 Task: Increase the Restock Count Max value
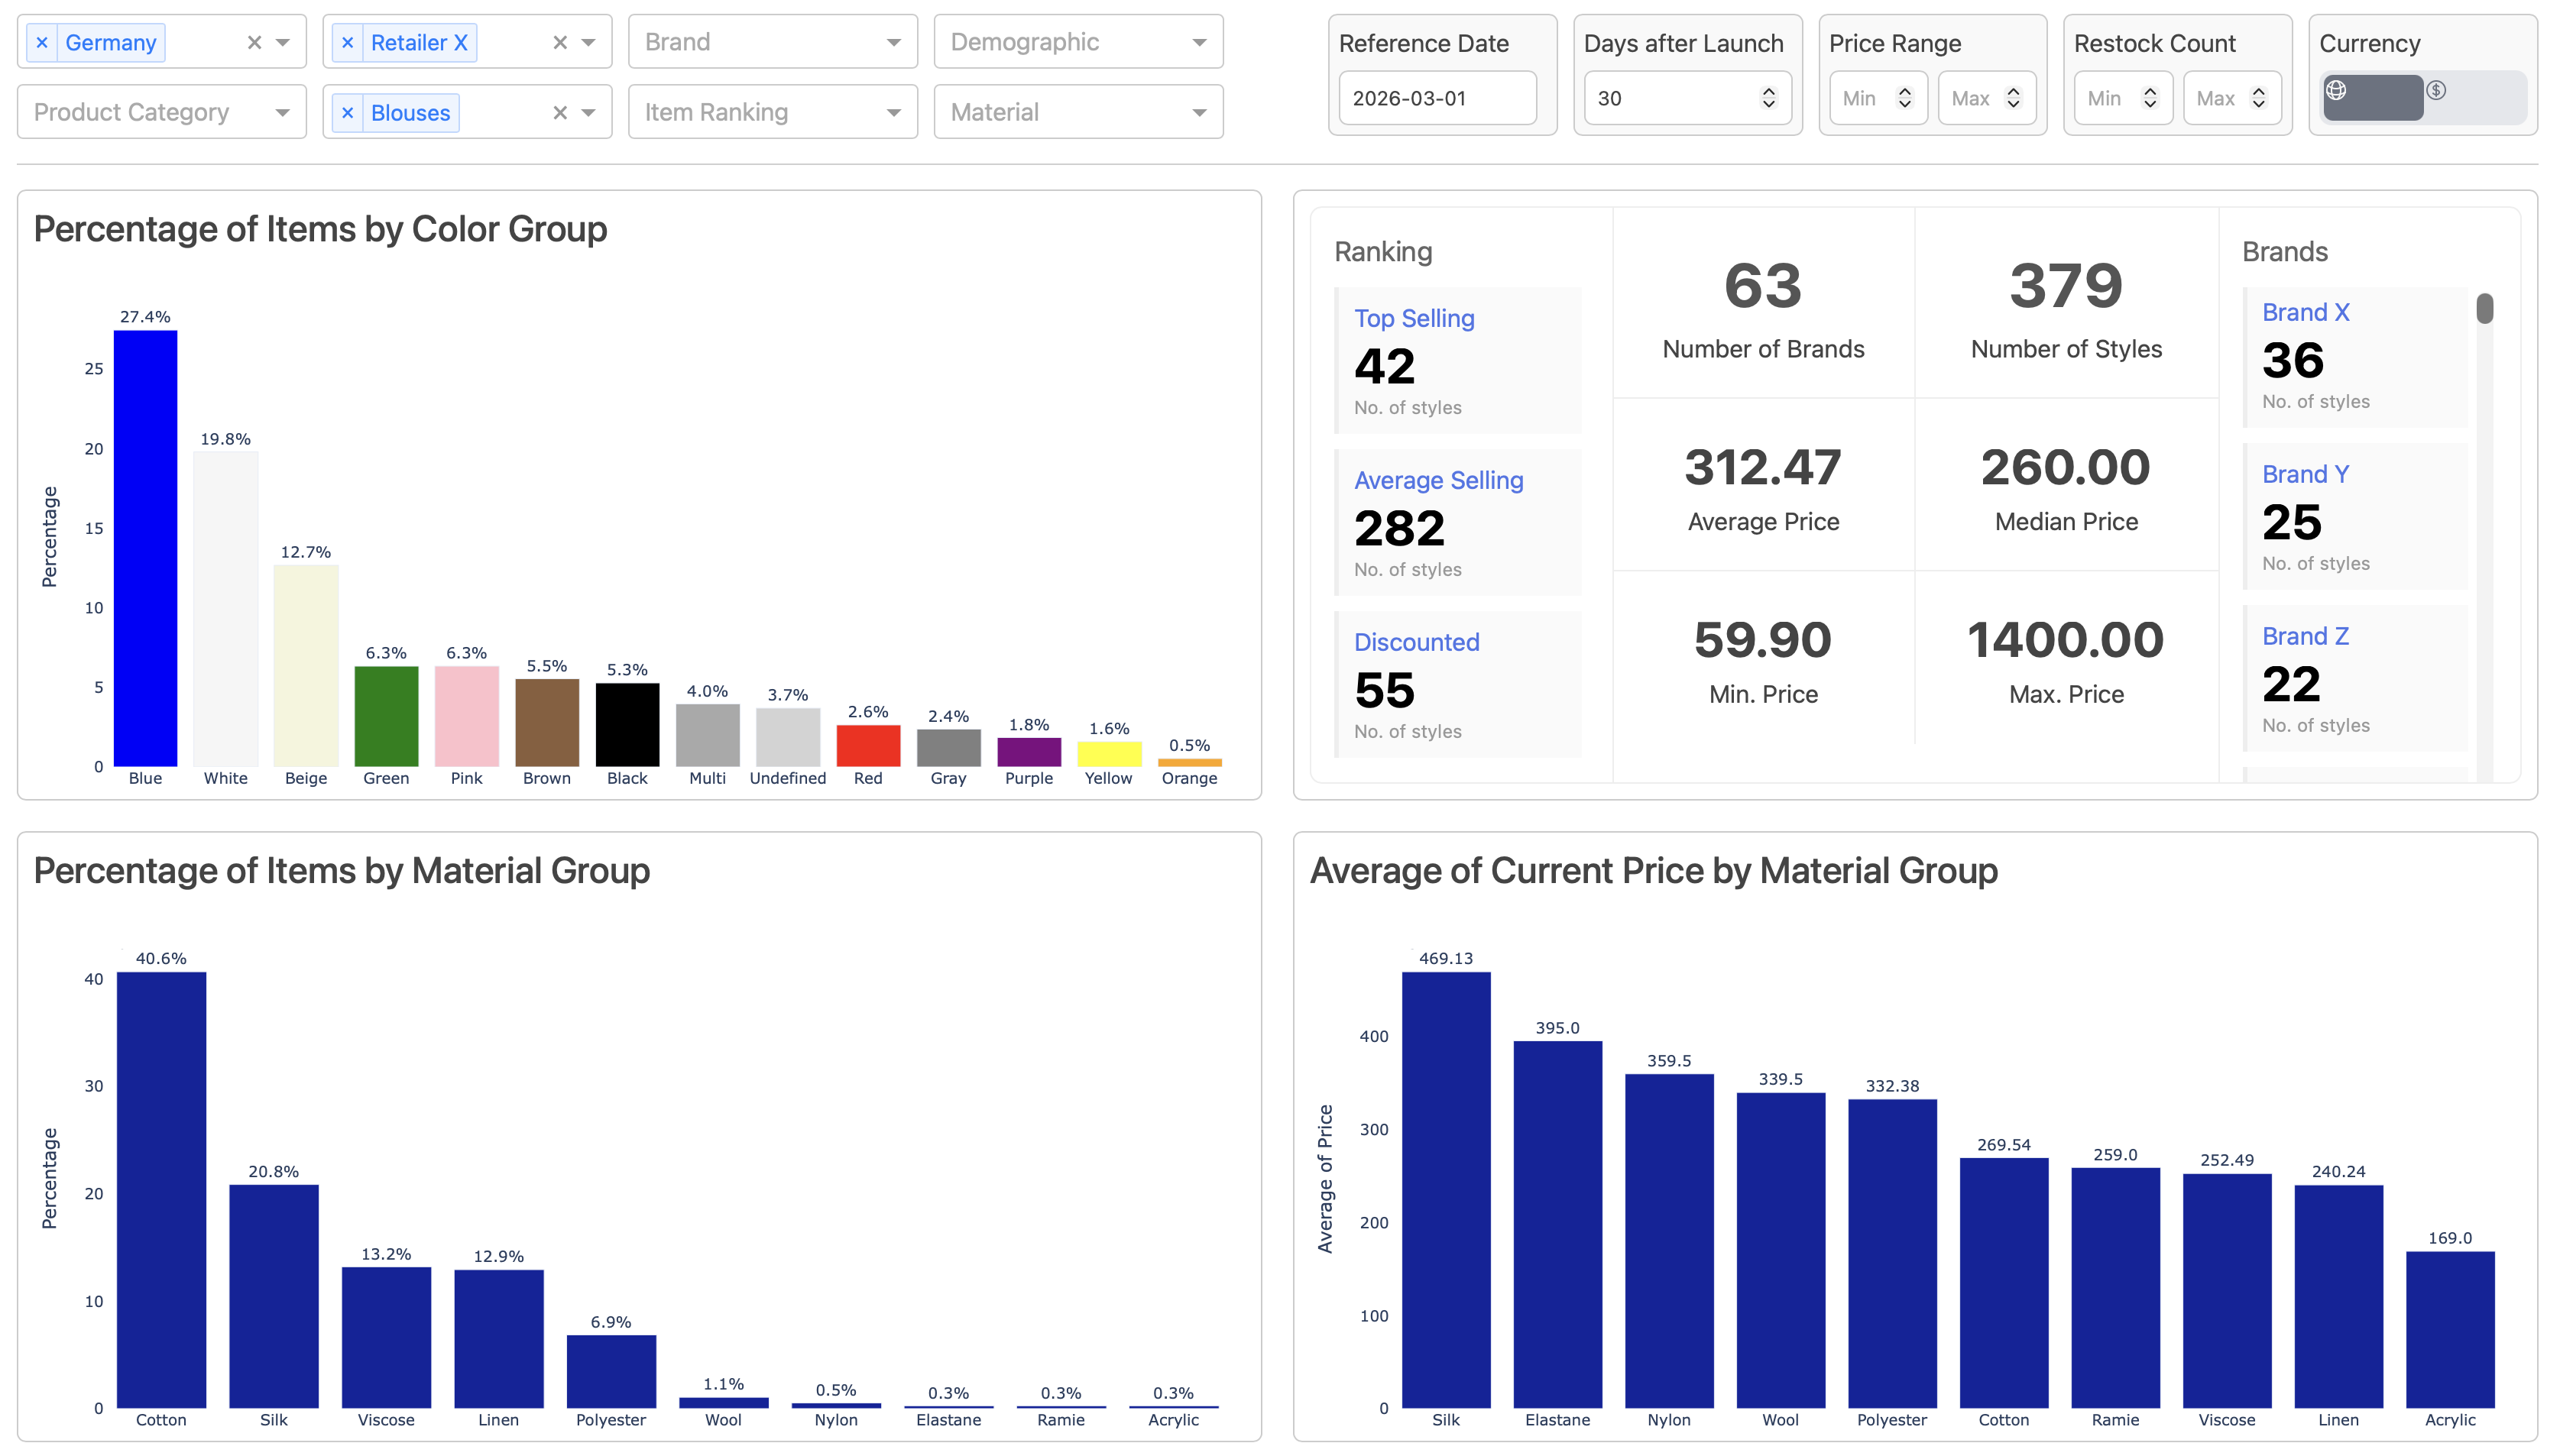coord(2259,90)
